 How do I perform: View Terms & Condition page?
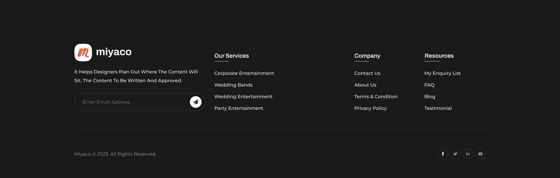[x=376, y=97]
